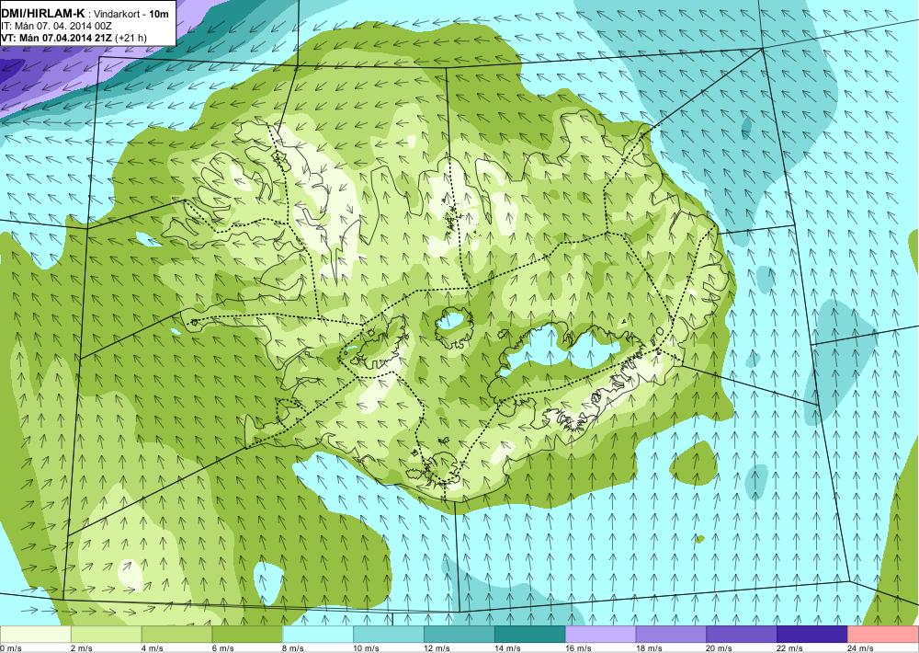The width and height of the screenshot is (919, 653).
Task: Click the "14 m/s" legend label
Action: (x=507, y=648)
